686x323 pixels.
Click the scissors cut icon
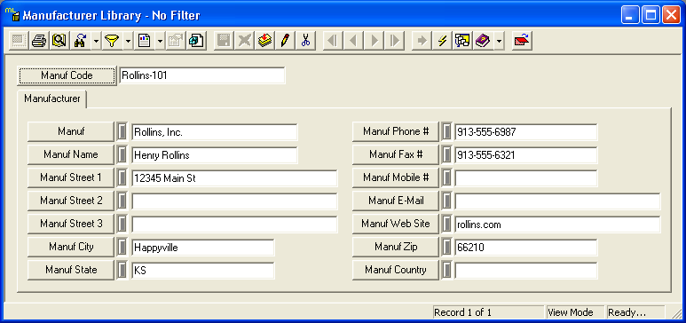(x=306, y=41)
